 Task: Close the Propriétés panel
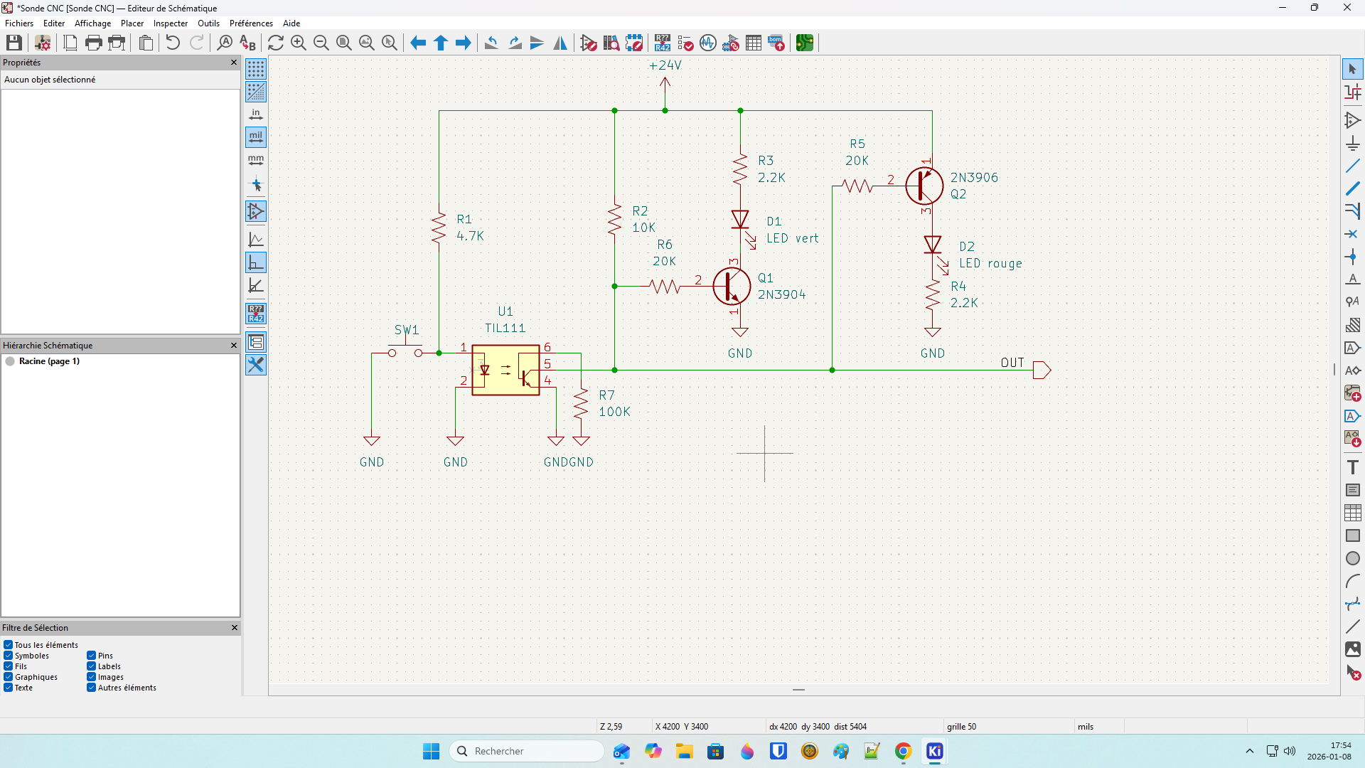(x=234, y=63)
